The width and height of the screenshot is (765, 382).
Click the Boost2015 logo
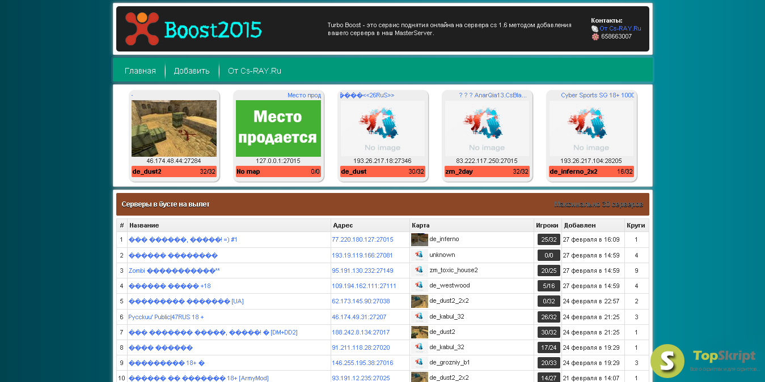[193, 29]
